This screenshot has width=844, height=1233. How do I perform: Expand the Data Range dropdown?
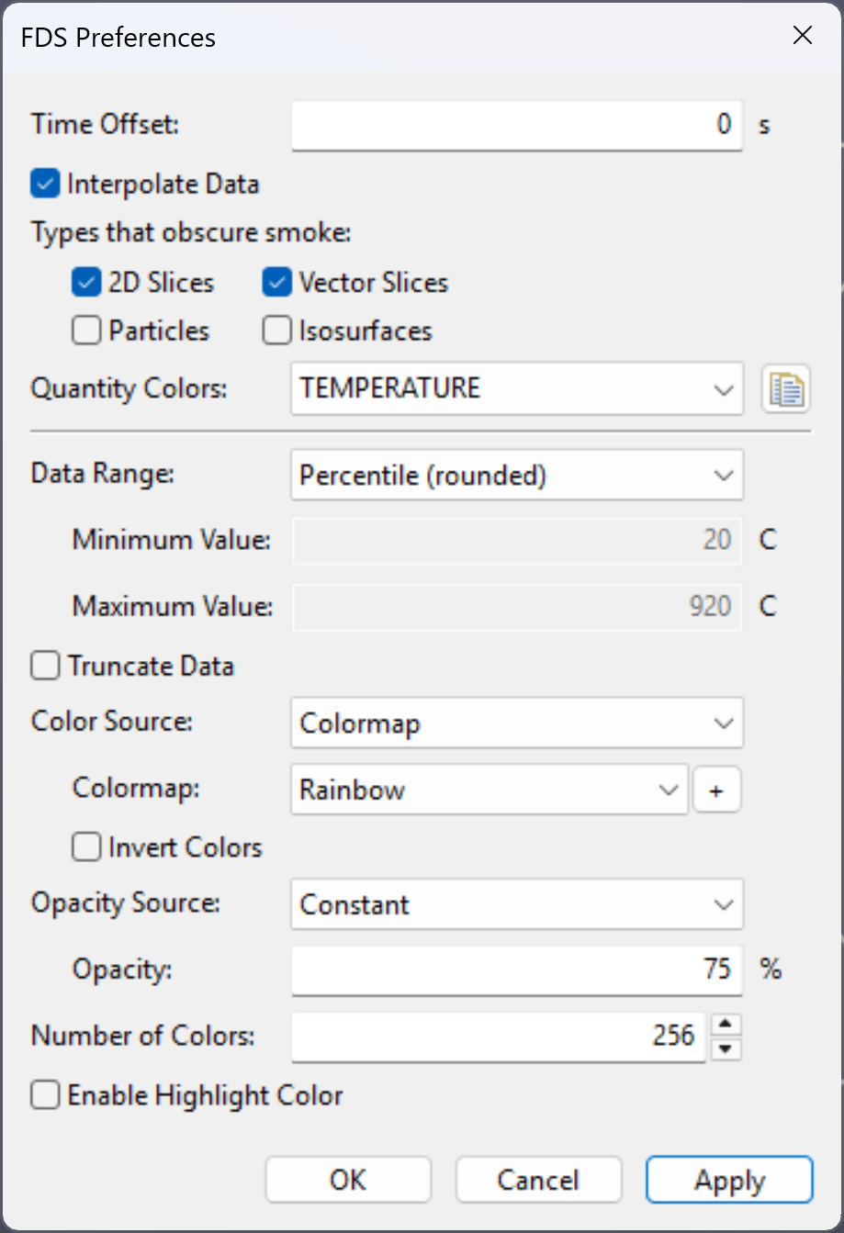tap(517, 476)
